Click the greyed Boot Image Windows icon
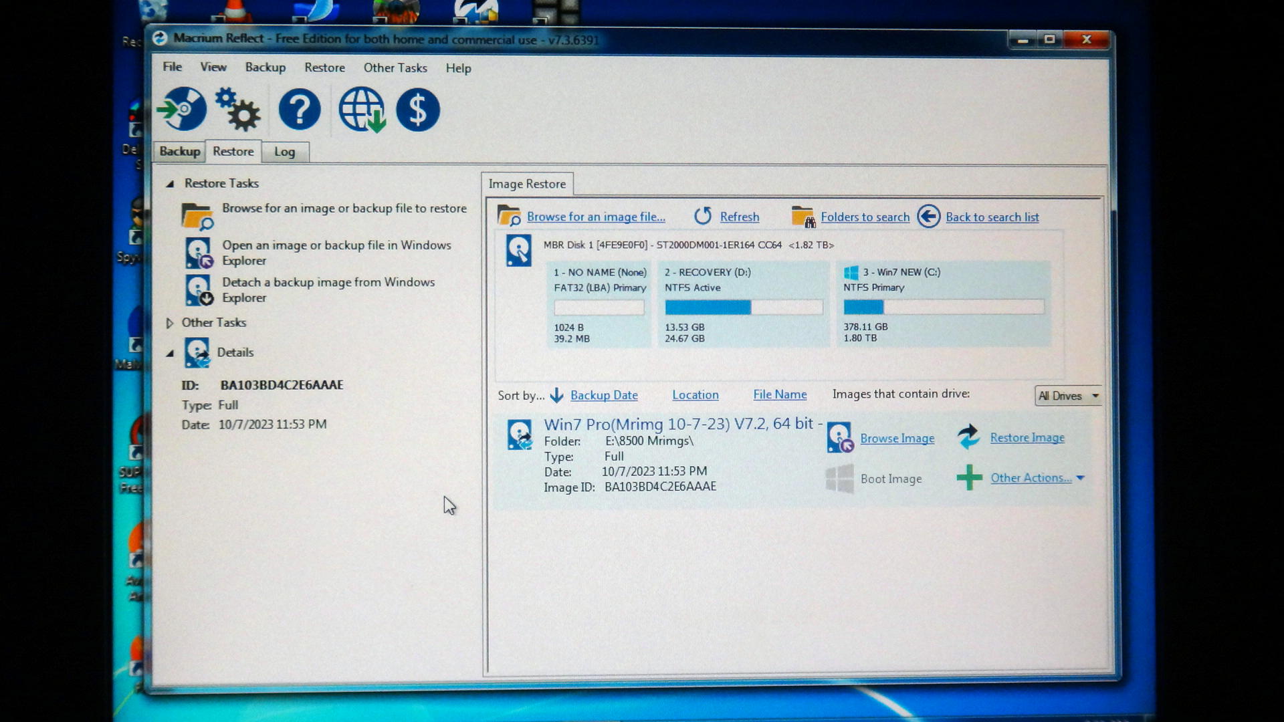Screen dimensions: 1284x722 pos(839,479)
